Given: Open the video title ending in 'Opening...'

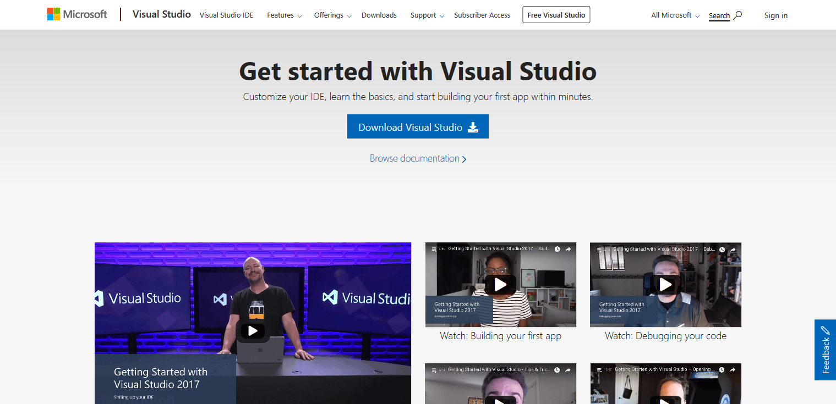Looking at the screenshot, I should coord(665,370).
